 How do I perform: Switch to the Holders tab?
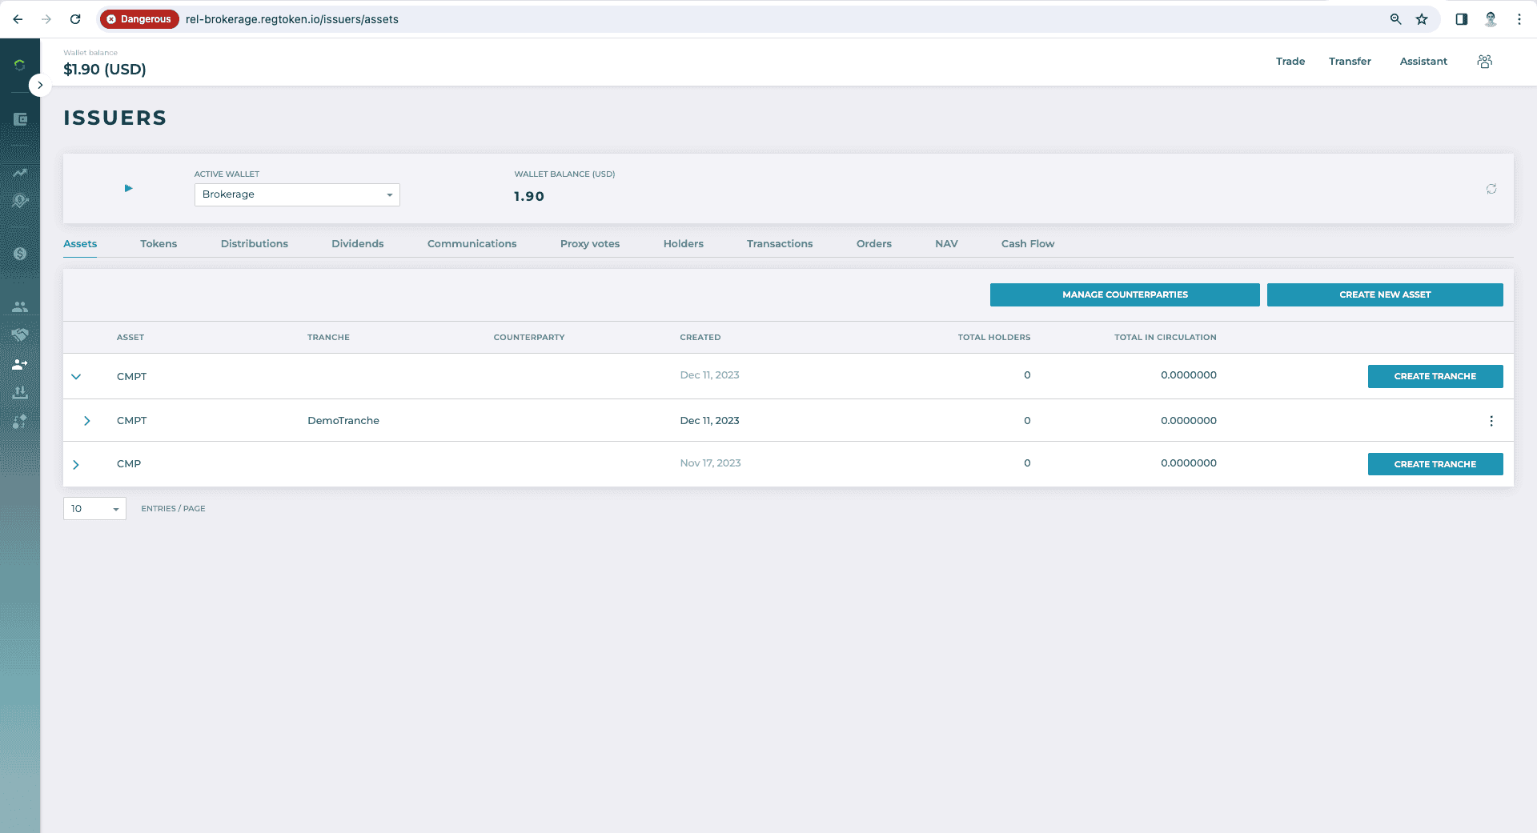pos(684,244)
